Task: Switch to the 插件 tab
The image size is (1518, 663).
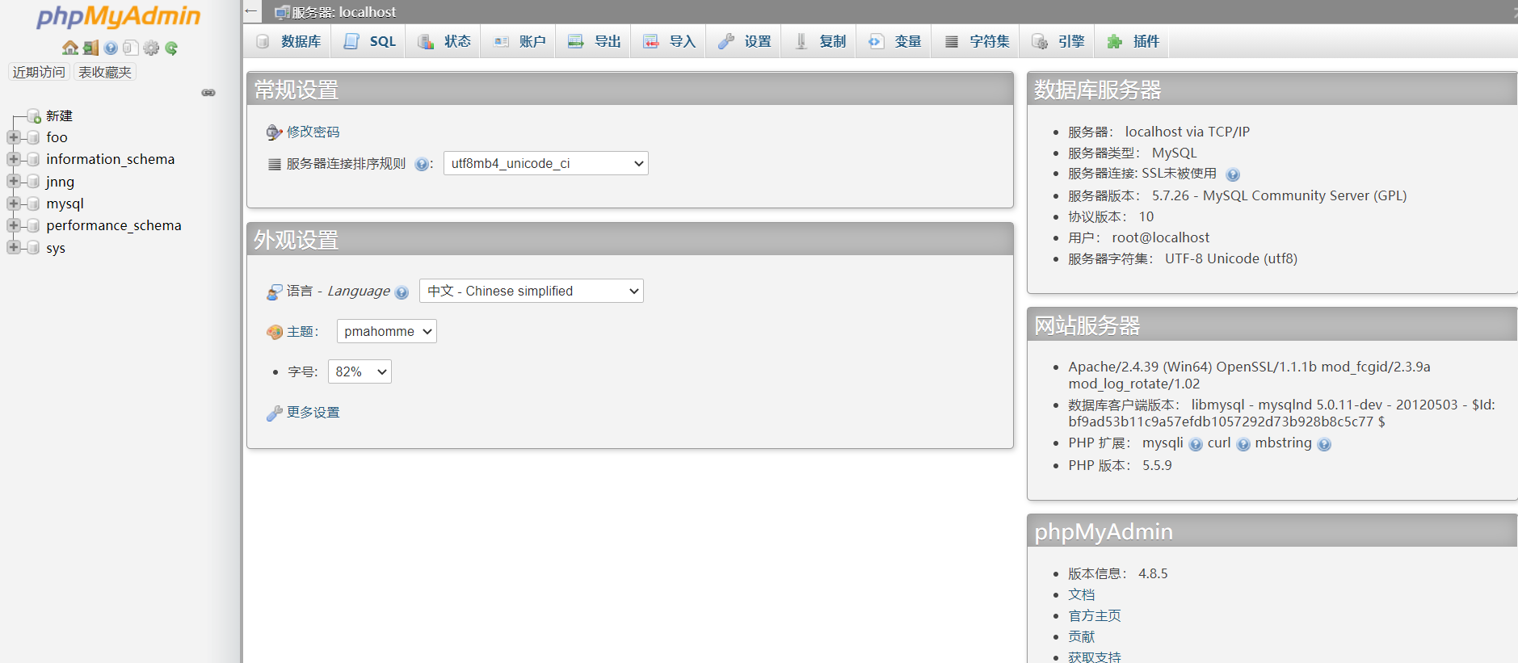Action: (x=1132, y=41)
